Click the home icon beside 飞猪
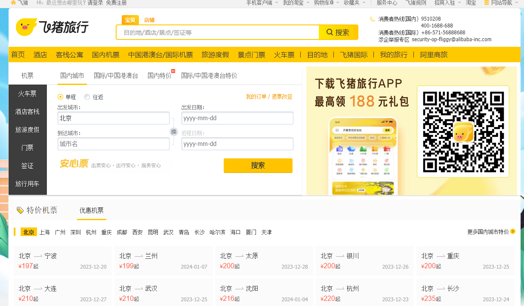 point(13,3)
